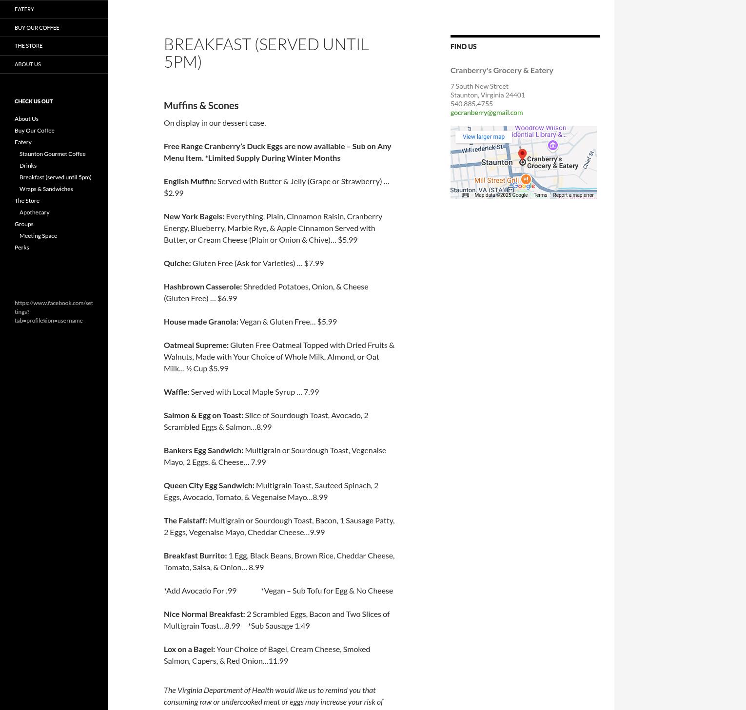Open the map Terms link
This screenshot has width=746, height=710.
[x=540, y=195]
